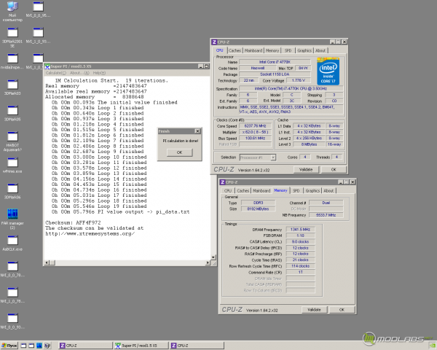Click the Z icon in Memory CPU-Z title bar
The width and height of the screenshot is (437, 350).
222,182
